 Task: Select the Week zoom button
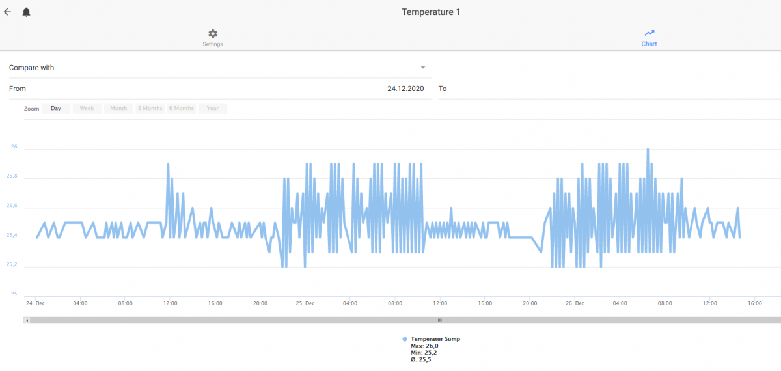point(87,109)
